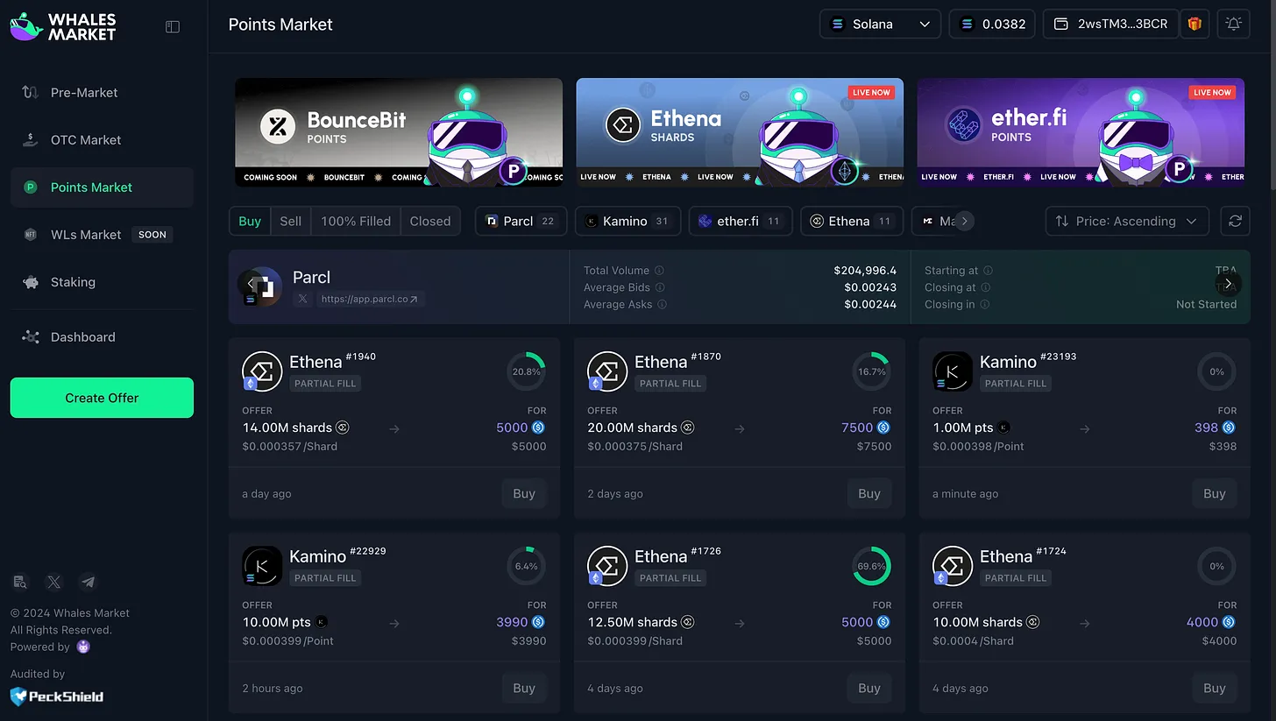Switch the offer filter to Sell
Screen dimensions: 1276x721
click(290, 221)
